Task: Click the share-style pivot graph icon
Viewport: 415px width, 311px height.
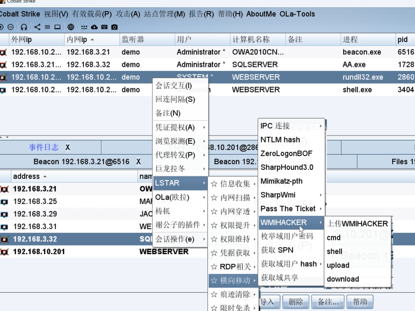Action: (x=37, y=27)
